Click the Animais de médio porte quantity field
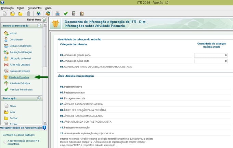 click(x=211, y=61)
